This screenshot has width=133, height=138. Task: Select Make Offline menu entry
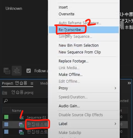click(x=71, y=75)
